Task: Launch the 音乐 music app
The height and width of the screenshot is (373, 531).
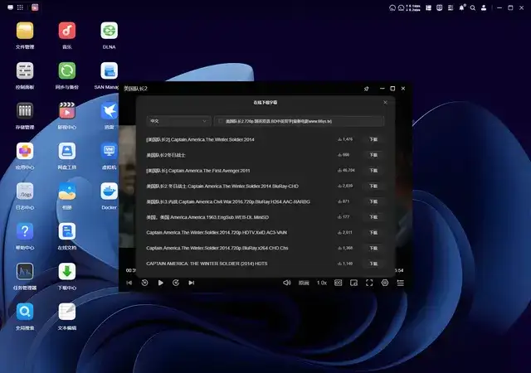Action: coord(66,31)
